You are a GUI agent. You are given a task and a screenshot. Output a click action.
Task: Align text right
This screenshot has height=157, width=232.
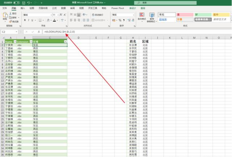click(x=79, y=20)
